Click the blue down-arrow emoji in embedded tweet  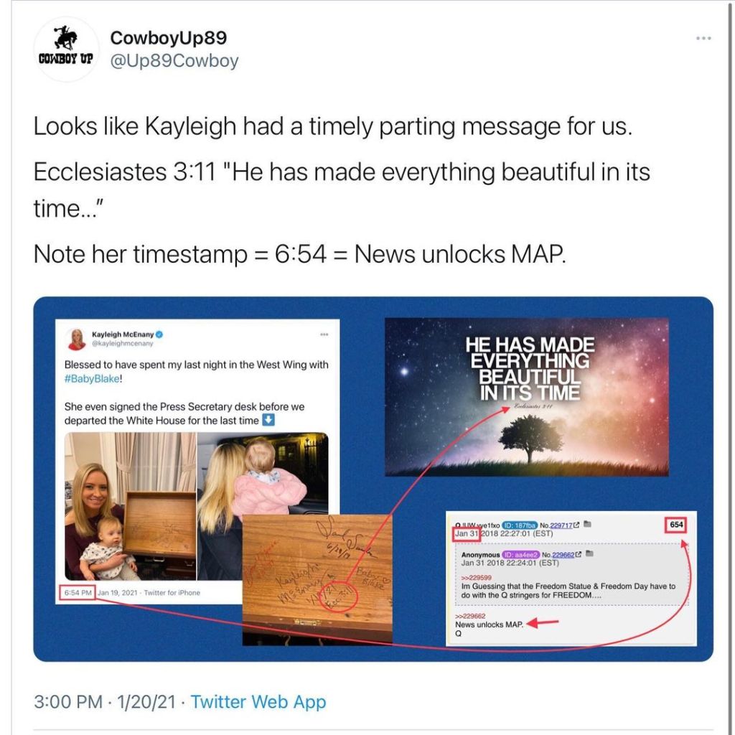[268, 419]
